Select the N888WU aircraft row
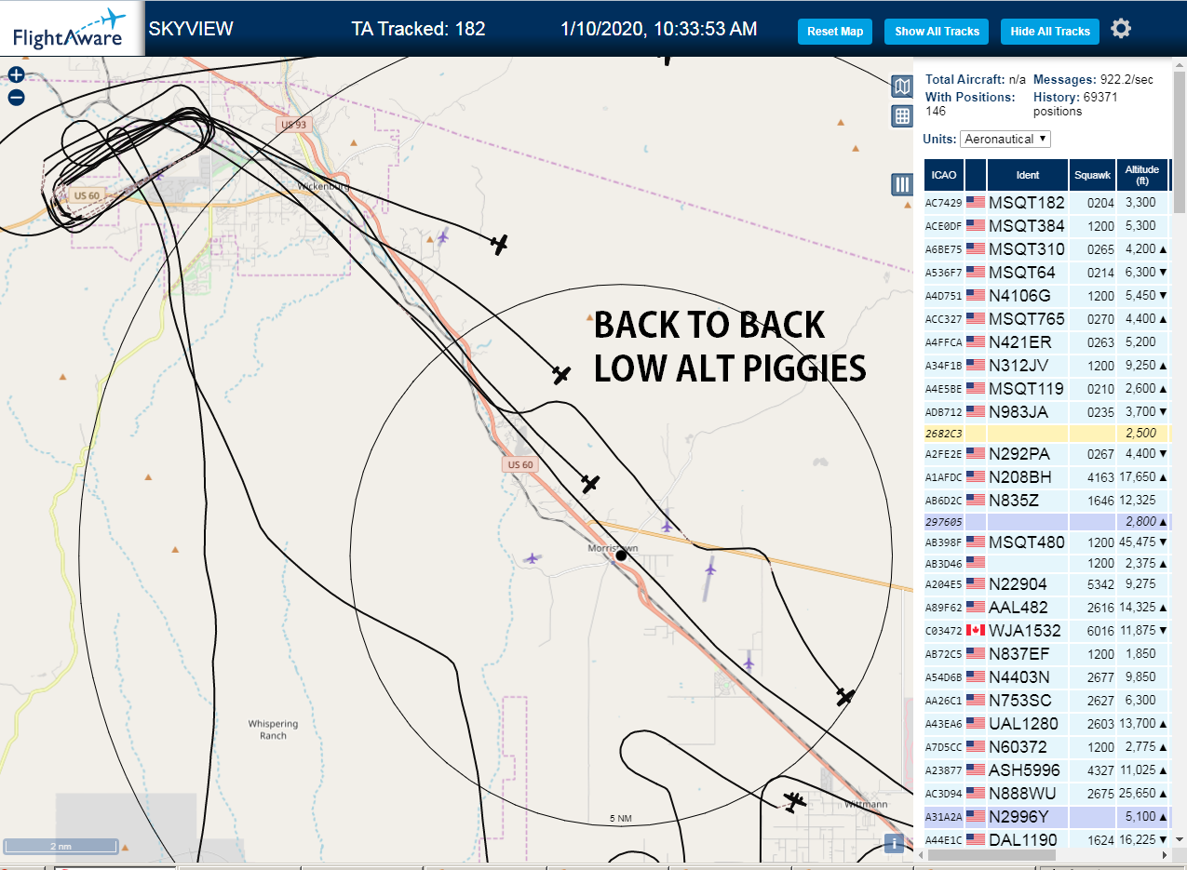Screen dimensions: 1187x870 (1047, 793)
